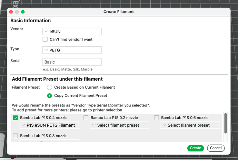Uncheck Bambu Lab P1S 0.4 nozzle checkbox
This screenshot has height=160, width=238.
pos(16,118)
